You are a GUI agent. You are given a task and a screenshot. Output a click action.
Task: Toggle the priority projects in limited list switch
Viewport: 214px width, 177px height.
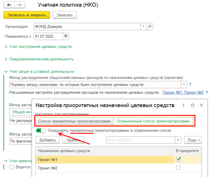41,131
